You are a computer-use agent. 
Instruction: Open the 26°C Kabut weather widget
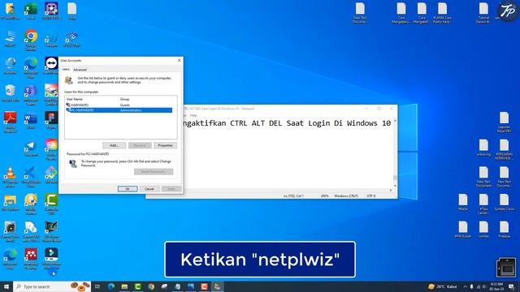(442, 286)
